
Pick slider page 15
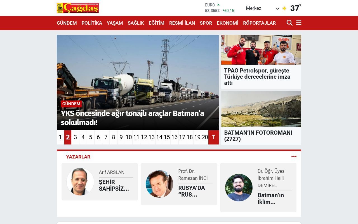(x=167, y=137)
